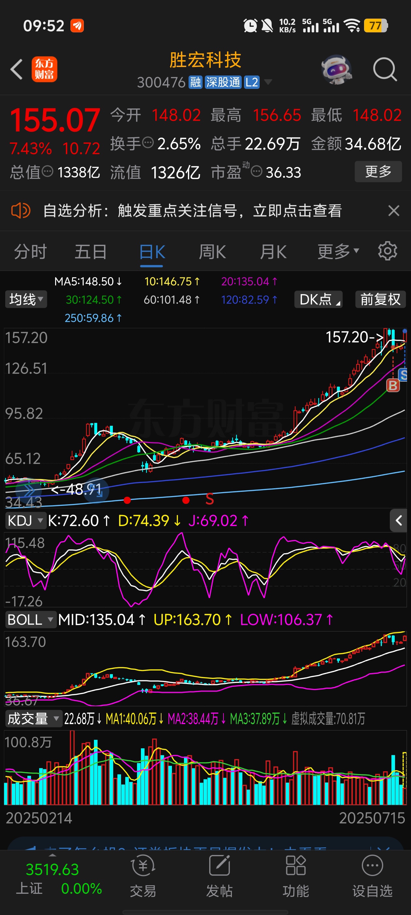411x915 pixels.
Task: Tap the L2 level badge
Action: (x=252, y=82)
